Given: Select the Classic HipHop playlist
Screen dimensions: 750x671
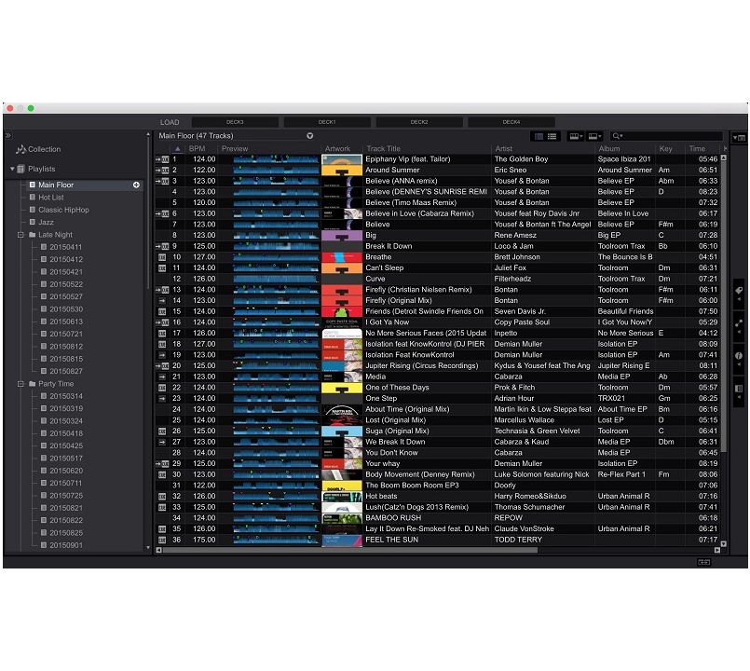Looking at the screenshot, I should (x=63, y=210).
